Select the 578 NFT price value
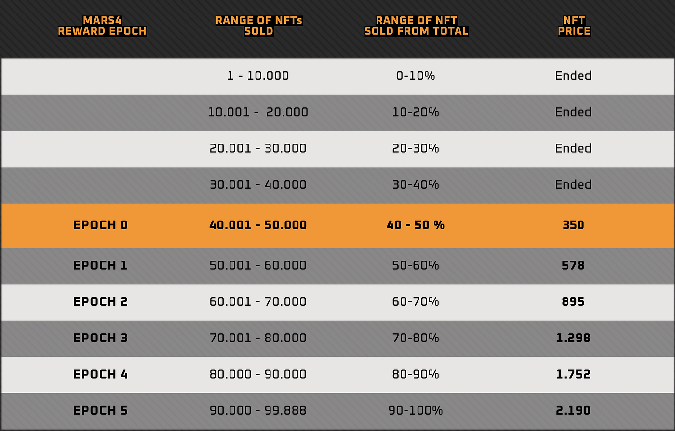The height and width of the screenshot is (431, 675). tap(573, 265)
